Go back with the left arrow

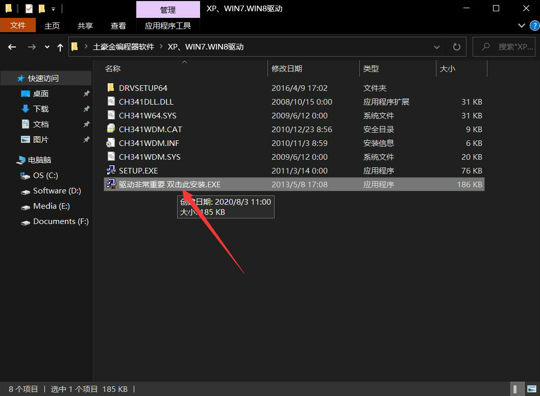tap(12, 47)
